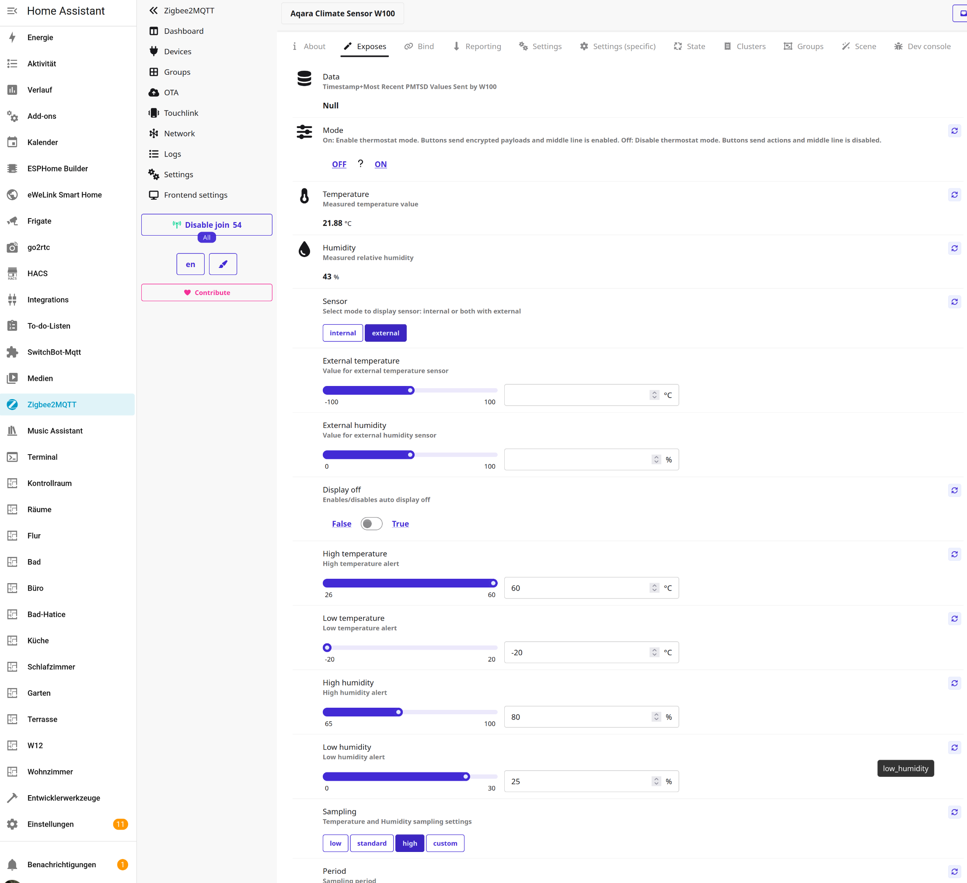
Task: Click the Zigbee2MQTT back chevron icon
Action: tap(154, 10)
